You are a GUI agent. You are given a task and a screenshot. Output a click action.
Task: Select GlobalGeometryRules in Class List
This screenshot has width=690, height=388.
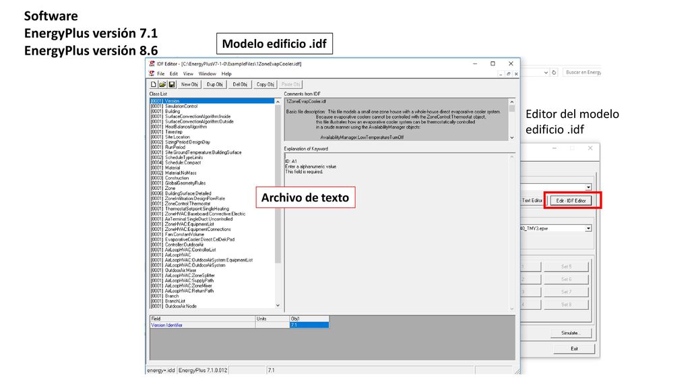185,183
